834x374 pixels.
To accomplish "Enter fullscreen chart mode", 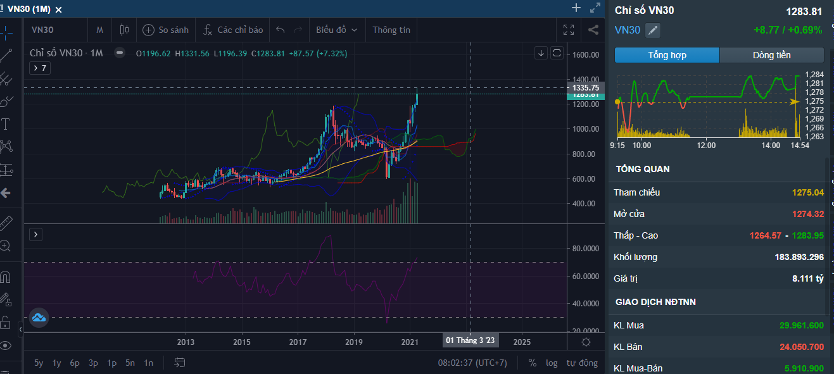I will 569,30.
